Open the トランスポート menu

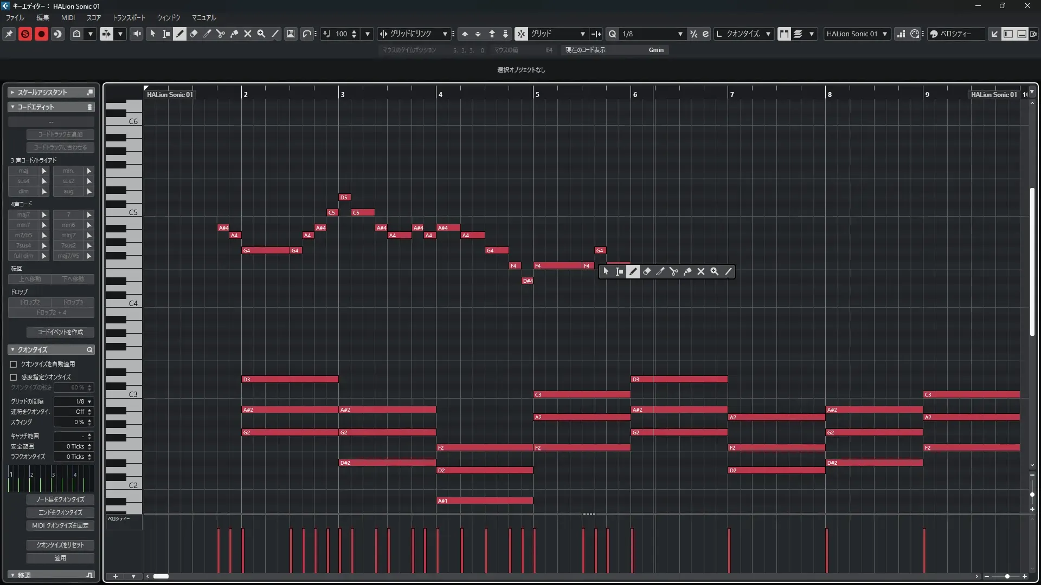(x=128, y=17)
